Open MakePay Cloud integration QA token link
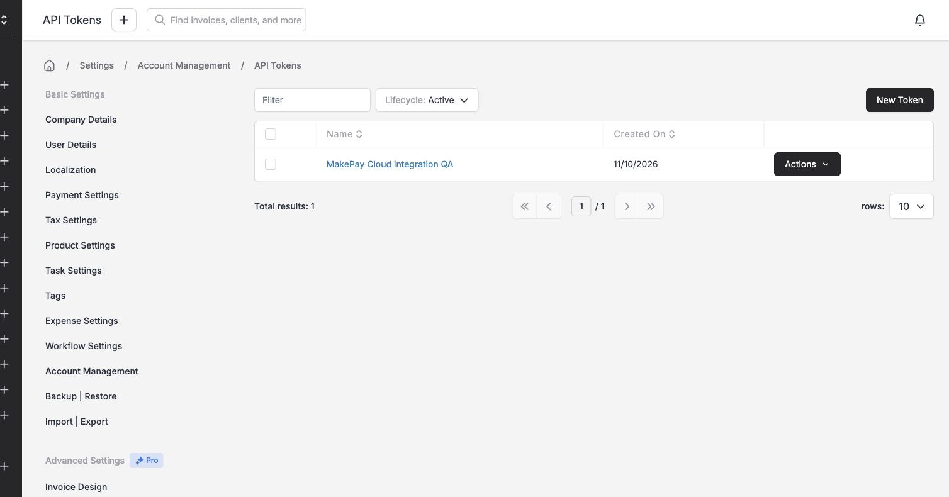The height and width of the screenshot is (497, 949). [390, 164]
